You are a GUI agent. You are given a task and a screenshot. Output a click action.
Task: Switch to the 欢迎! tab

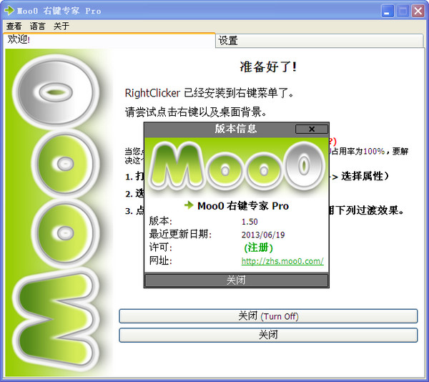tap(109, 40)
